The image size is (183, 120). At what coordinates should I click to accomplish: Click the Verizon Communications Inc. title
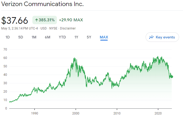click(x=42, y=4)
